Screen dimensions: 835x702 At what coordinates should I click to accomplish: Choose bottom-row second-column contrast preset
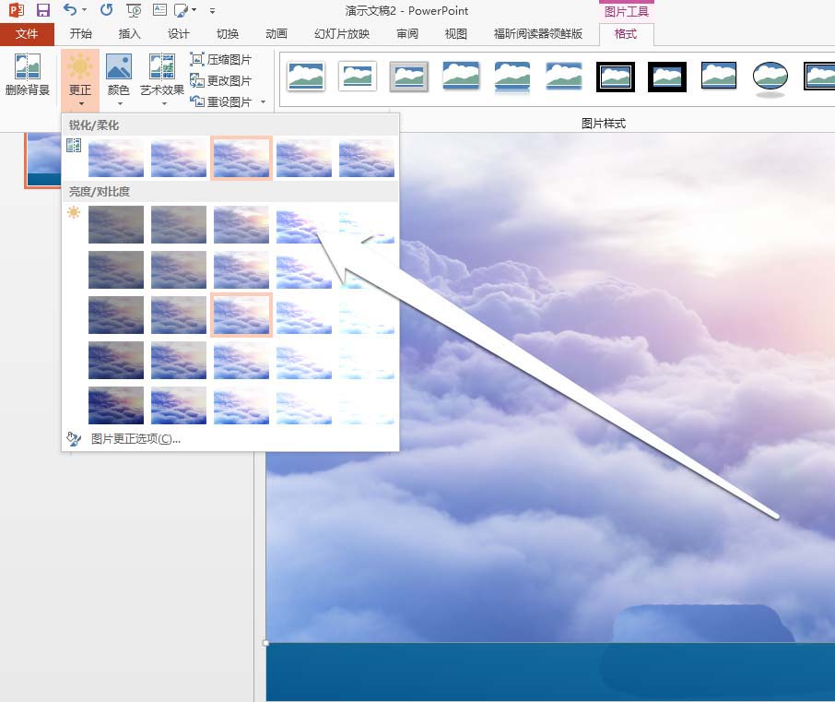tap(179, 406)
